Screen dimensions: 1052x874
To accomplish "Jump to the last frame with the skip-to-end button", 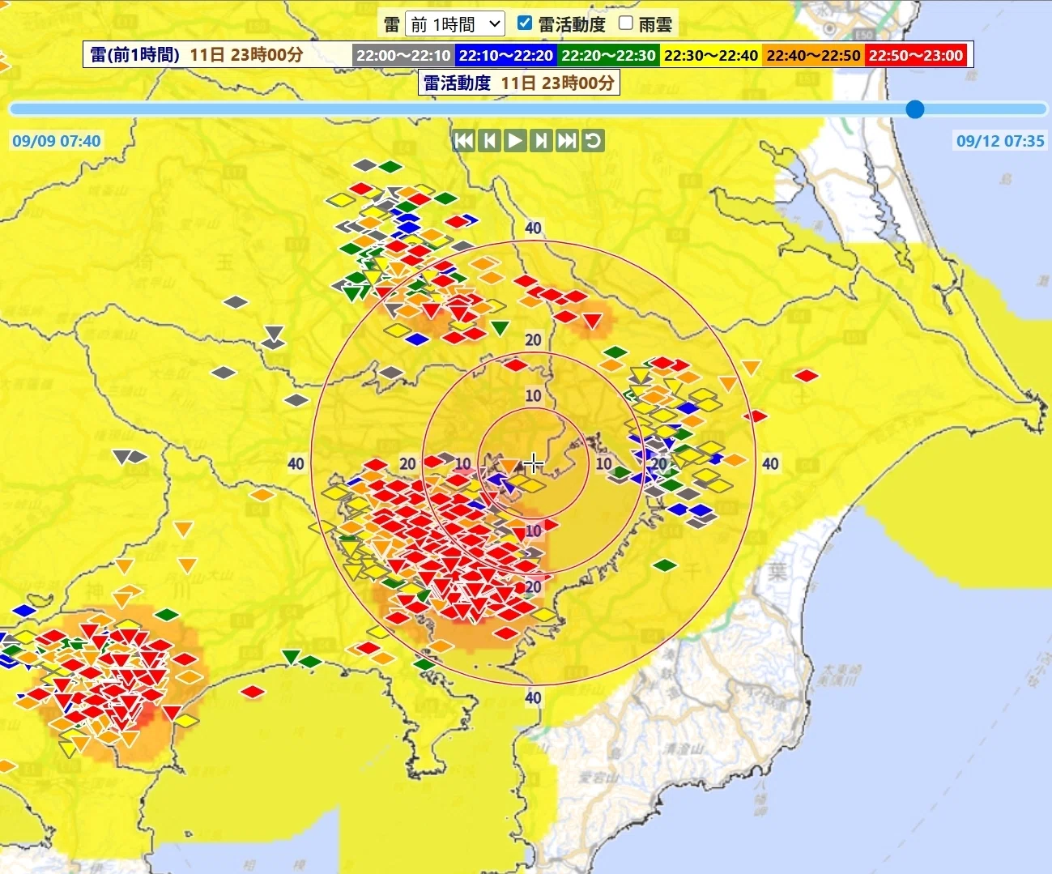I will (567, 141).
